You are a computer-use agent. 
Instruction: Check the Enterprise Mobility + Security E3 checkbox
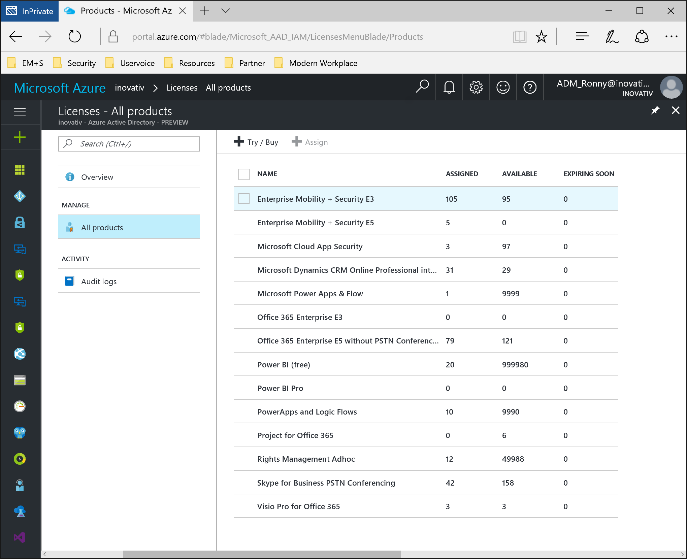pos(243,199)
